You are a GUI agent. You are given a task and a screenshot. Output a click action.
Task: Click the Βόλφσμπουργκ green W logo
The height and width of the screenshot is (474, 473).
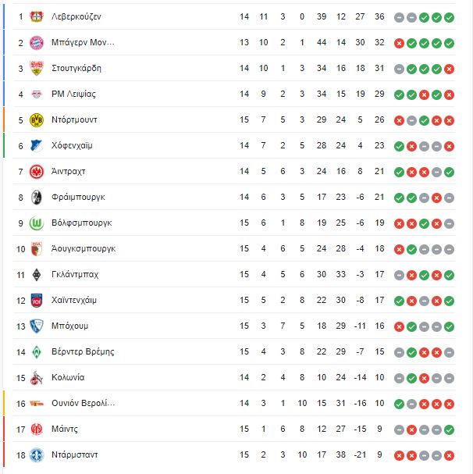pyautogui.click(x=37, y=223)
